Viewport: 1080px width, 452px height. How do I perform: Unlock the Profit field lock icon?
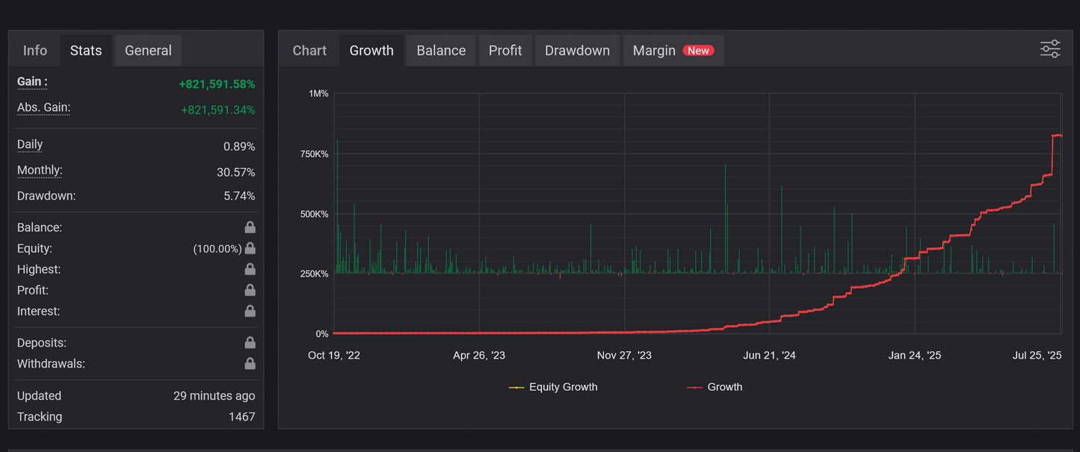(250, 289)
